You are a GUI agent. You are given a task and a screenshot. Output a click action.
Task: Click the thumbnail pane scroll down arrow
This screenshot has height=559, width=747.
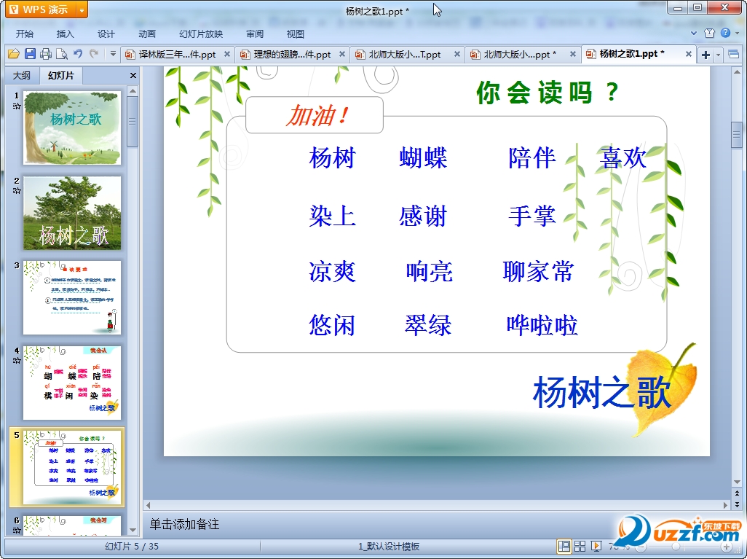[133, 530]
